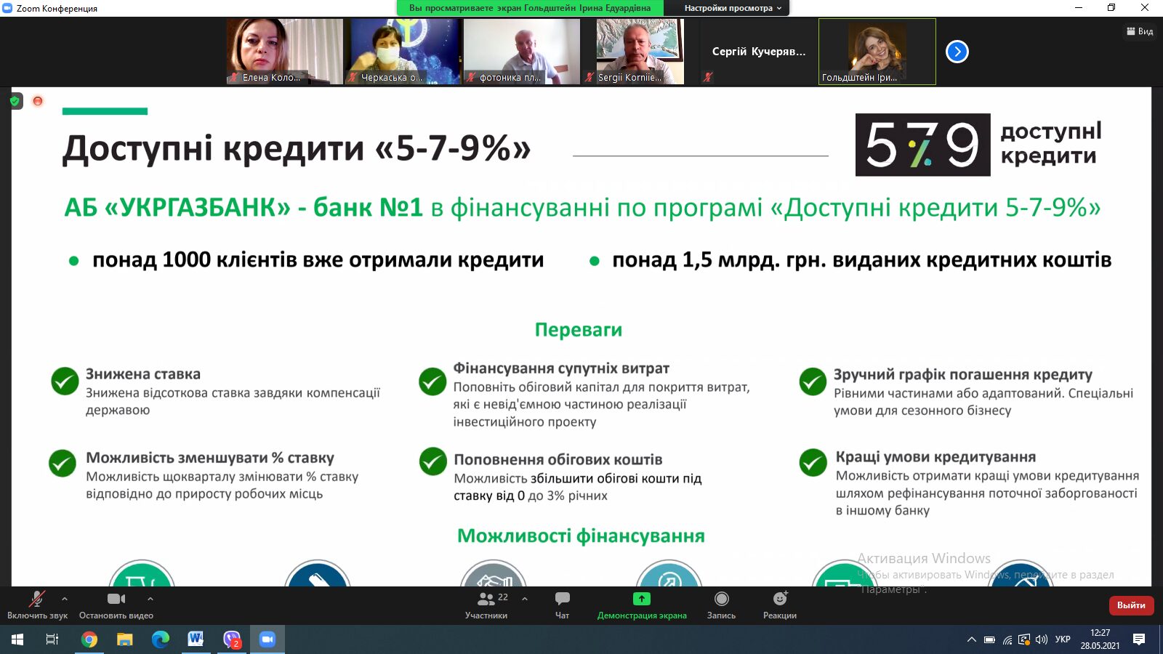Image resolution: width=1163 pixels, height=654 pixels.
Task: Start Демонстрация экрана screen sharing
Action: coord(642,605)
